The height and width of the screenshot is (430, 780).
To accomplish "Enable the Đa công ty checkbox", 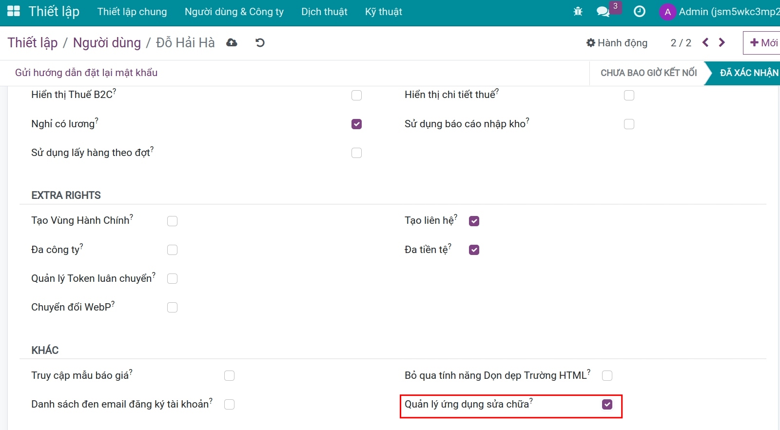I will pyautogui.click(x=172, y=250).
